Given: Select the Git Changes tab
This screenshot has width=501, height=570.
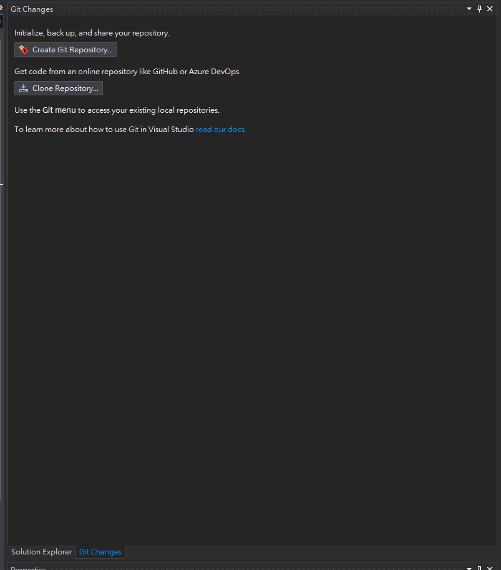Looking at the screenshot, I should [100, 552].
